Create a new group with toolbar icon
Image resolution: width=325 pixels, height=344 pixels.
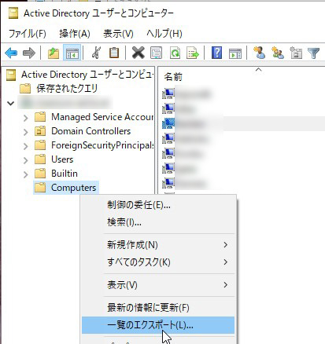(x=278, y=53)
